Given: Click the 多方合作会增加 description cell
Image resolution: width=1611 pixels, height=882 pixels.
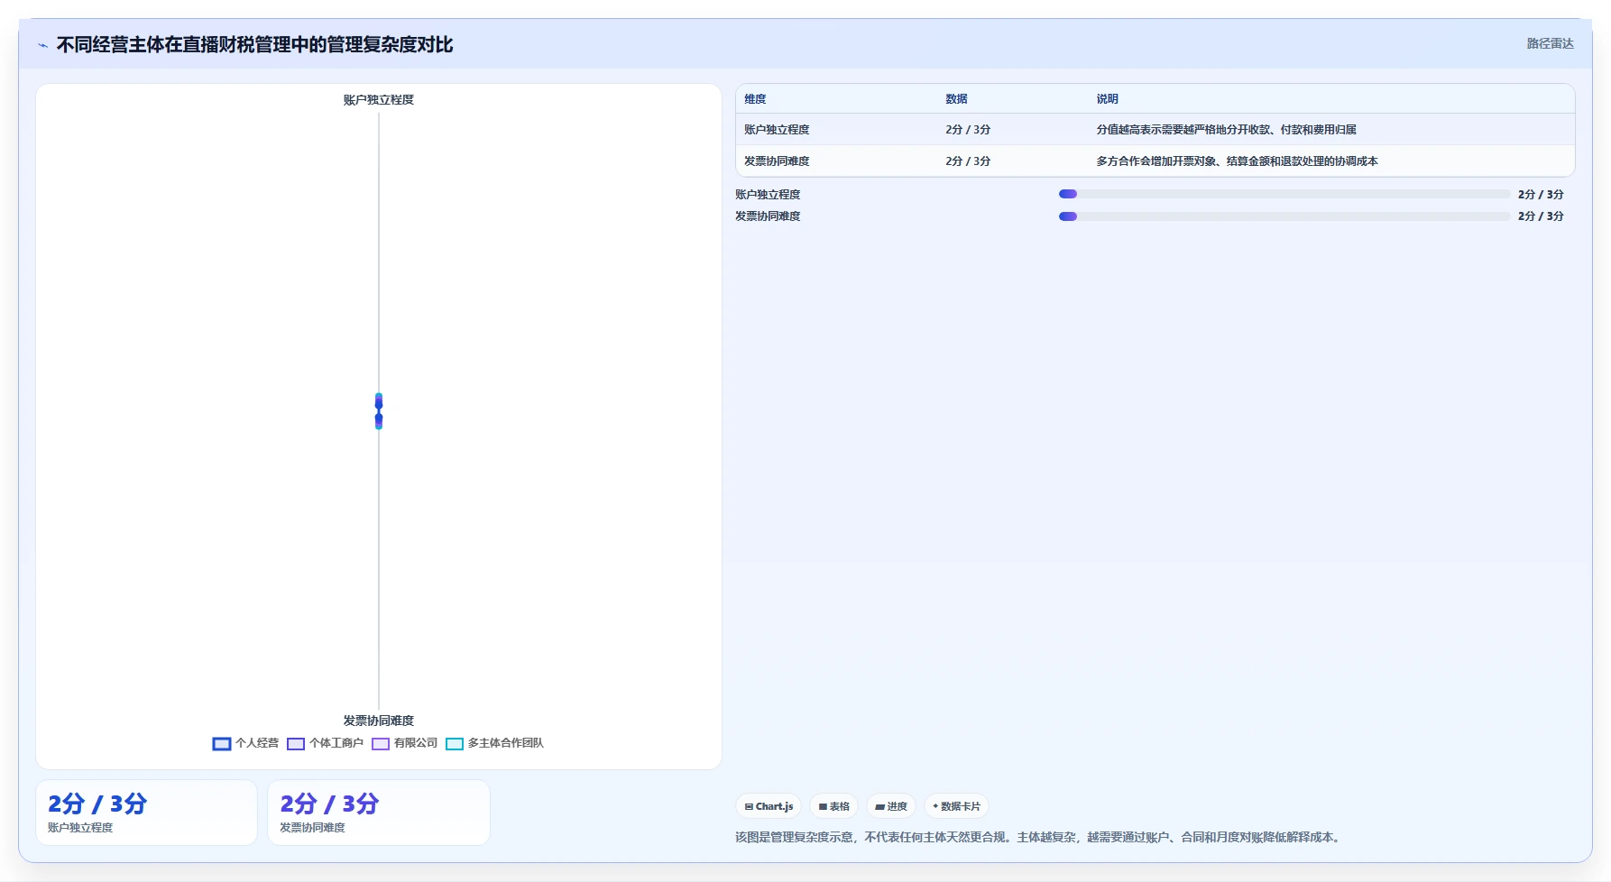Looking at the screenshot, I should point(1237,161).
